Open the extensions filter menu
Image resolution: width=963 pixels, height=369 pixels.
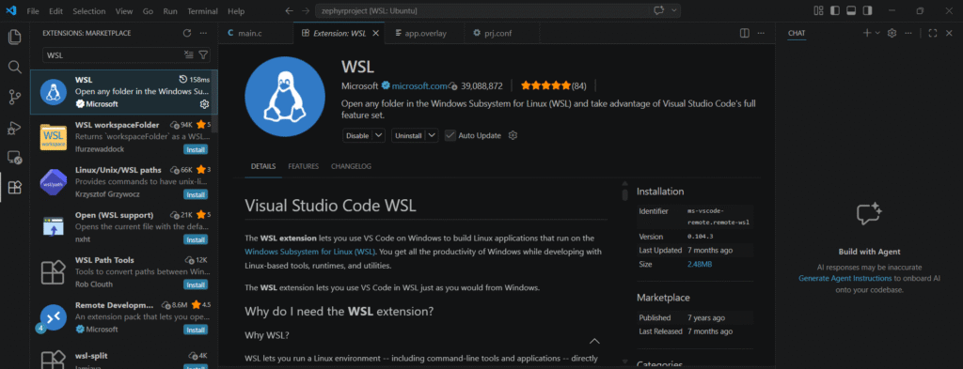click(x=203, y=55)
